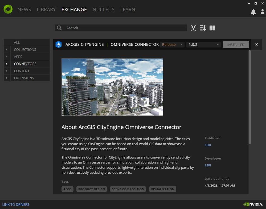The height and width of the screenshot is (209, 266).
Task: Expand the CONNECTORS category arrow
Action: (x=7, y=64)
